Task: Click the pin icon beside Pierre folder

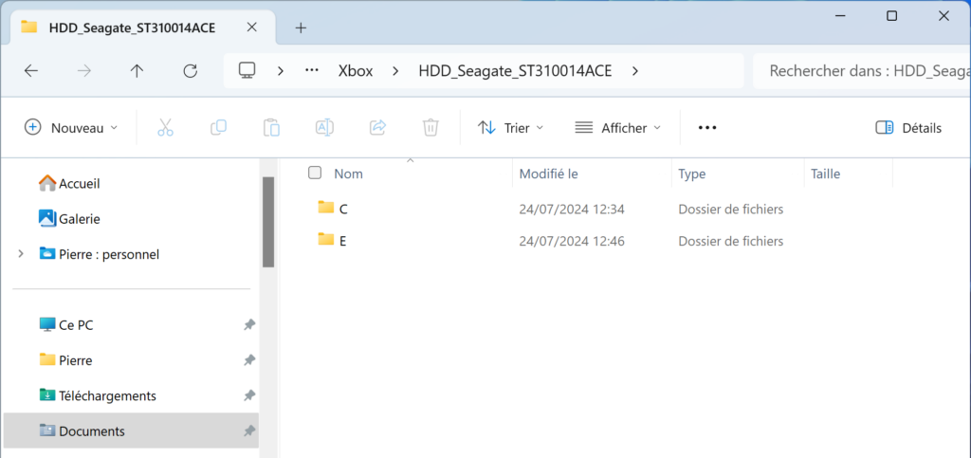Action: pyautogui.click(x=249, y=359)
